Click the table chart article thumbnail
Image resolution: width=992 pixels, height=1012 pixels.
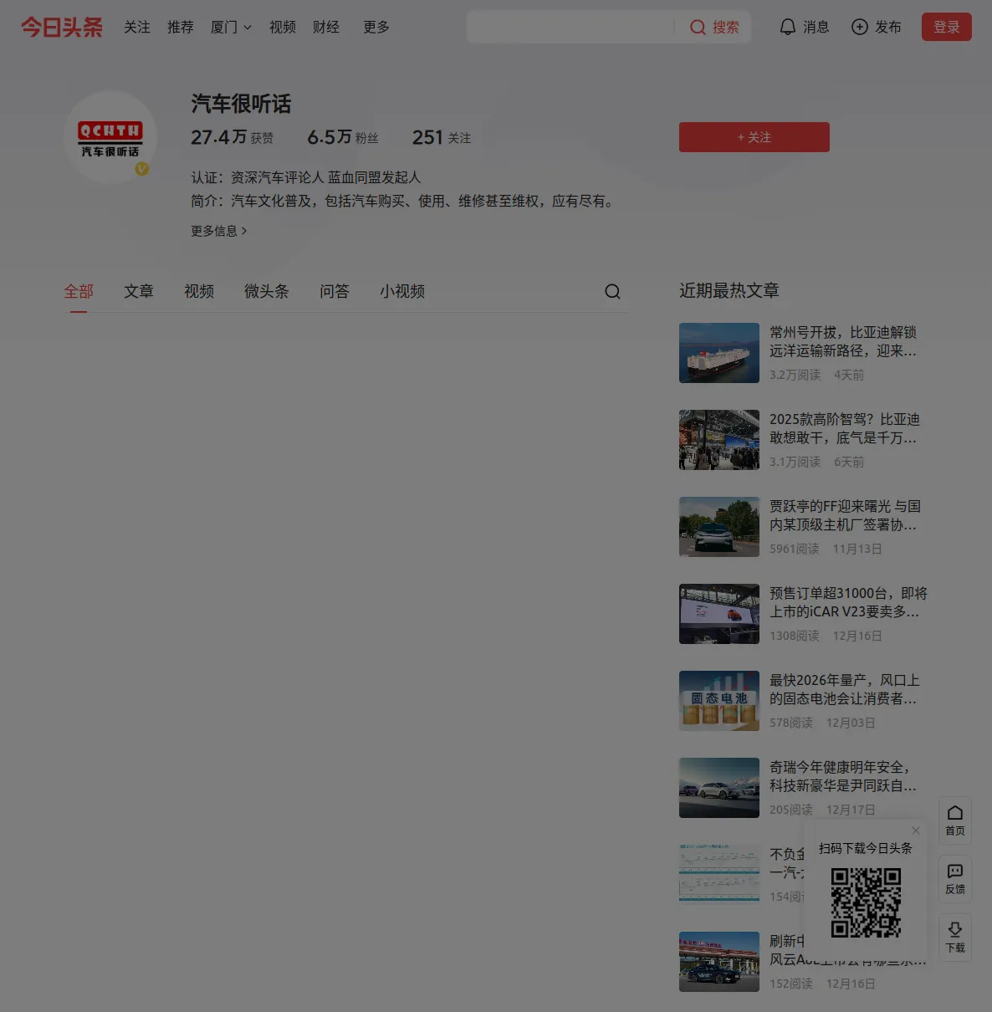point(719,875)
